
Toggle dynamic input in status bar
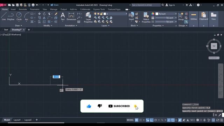pos(148,120)
